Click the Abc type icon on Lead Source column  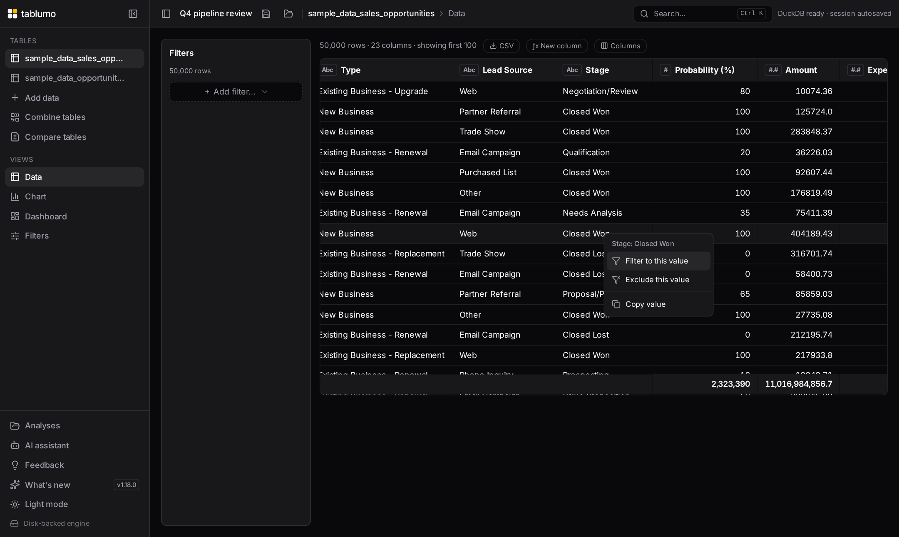point(469,70)
